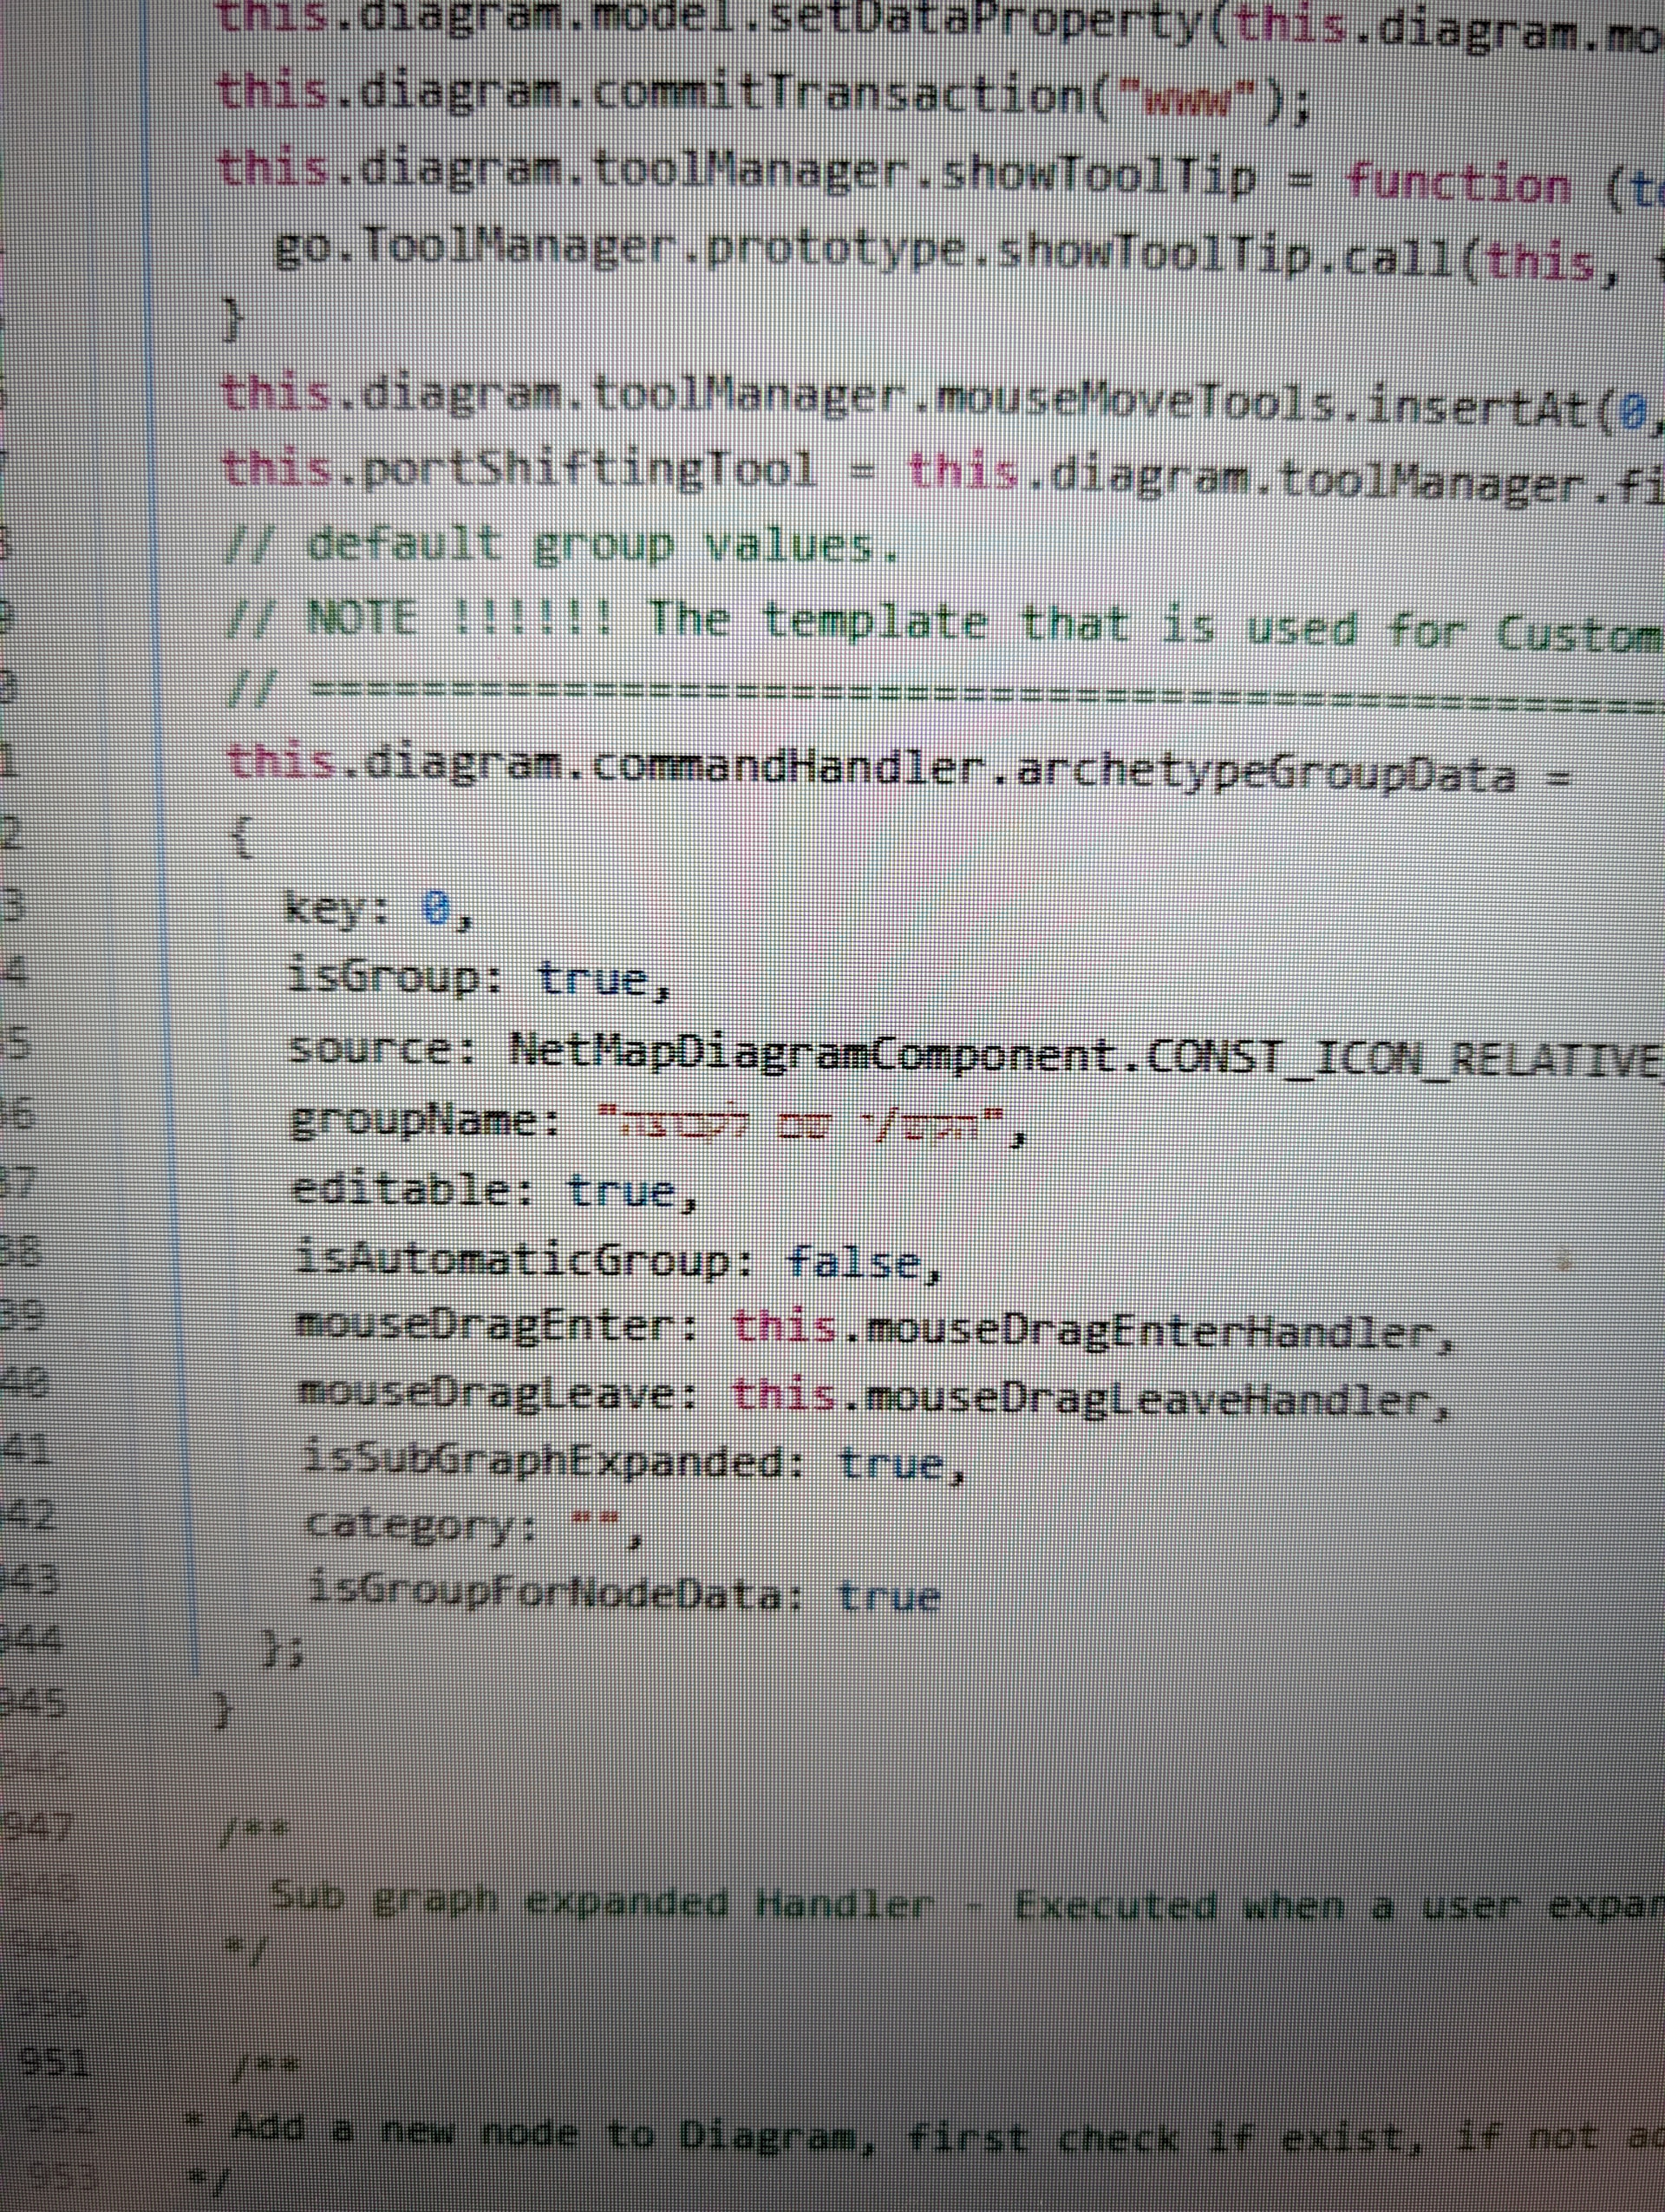
Task: Click the function keyword
Action: click(x=1458, y=184)
